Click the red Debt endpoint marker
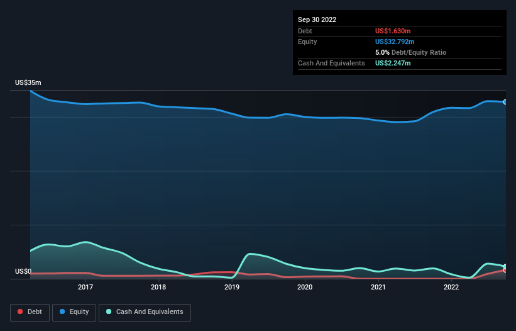 505,271
